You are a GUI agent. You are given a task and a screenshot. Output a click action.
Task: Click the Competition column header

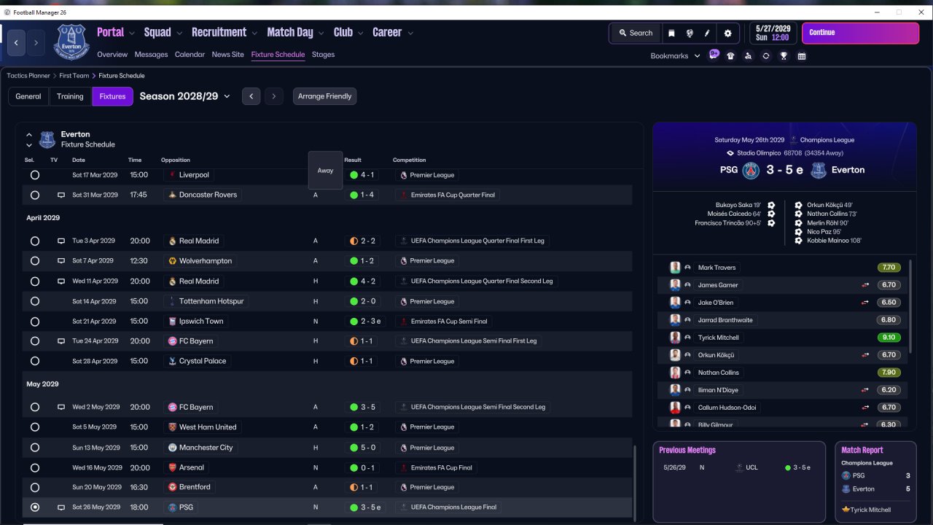pos(410,160)
